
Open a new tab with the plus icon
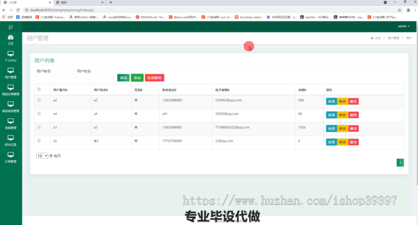click(x=111, y=2)
